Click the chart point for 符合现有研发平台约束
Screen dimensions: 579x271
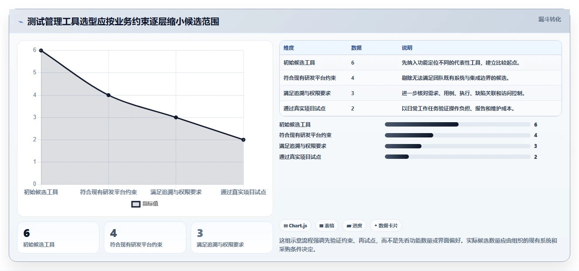click(109, 95)
